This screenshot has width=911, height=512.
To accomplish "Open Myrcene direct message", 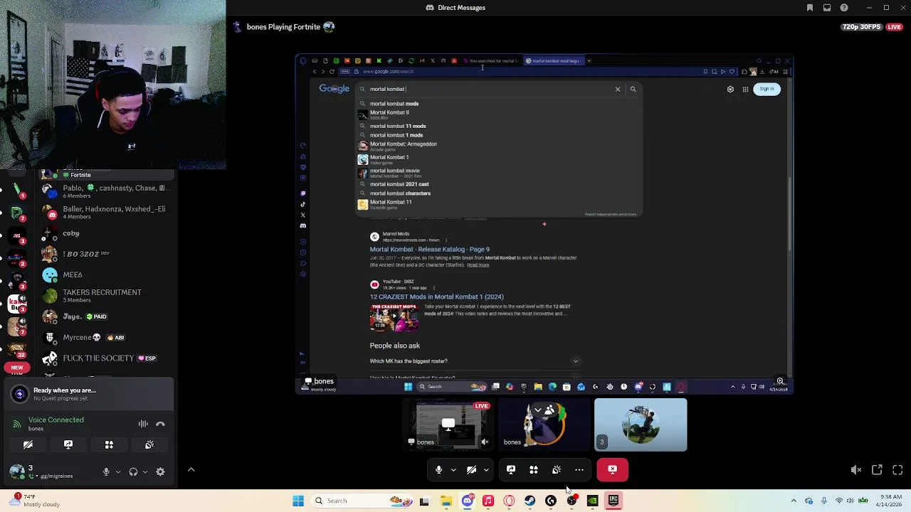I will (x=105, y=337).
